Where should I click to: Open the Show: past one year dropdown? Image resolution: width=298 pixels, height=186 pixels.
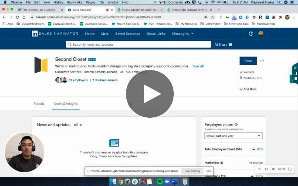pyautogui.click(x=234, y=136)
